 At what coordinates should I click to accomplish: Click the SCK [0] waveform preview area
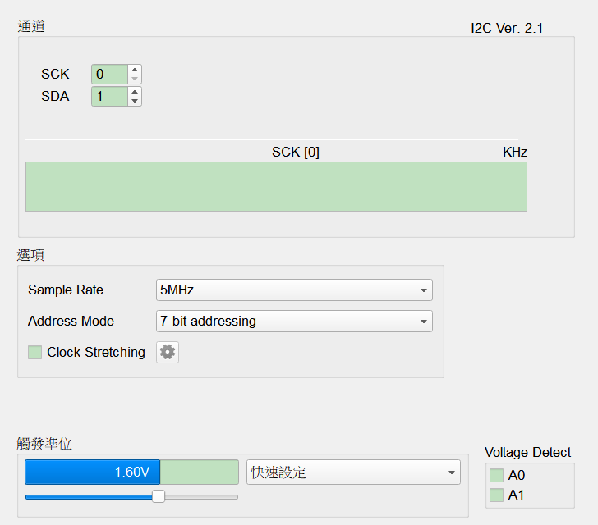tap(277, 187)
